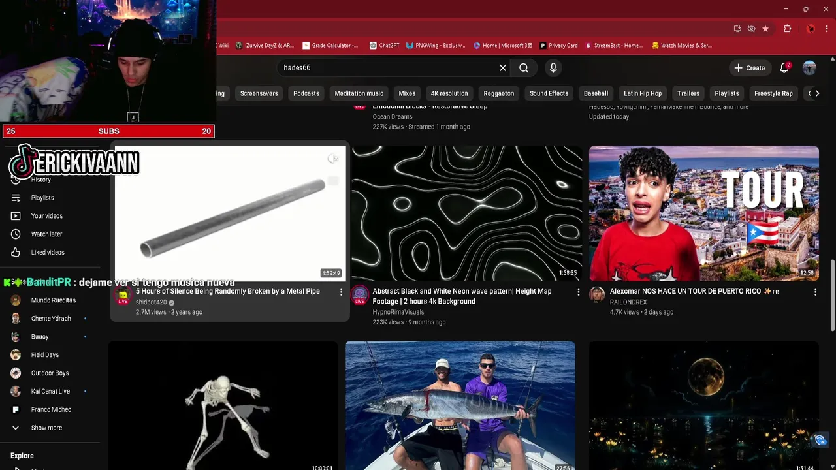The image size is (836, 470).
Task: Play the dancing skeleton video thumbnail
Action: pos(223,405)
